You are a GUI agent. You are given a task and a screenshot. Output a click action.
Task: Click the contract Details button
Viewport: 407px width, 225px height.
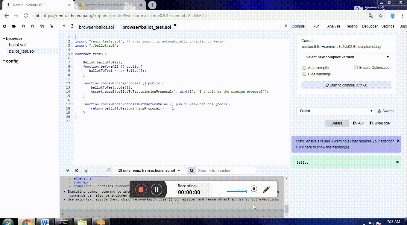[x=337, y=123]
